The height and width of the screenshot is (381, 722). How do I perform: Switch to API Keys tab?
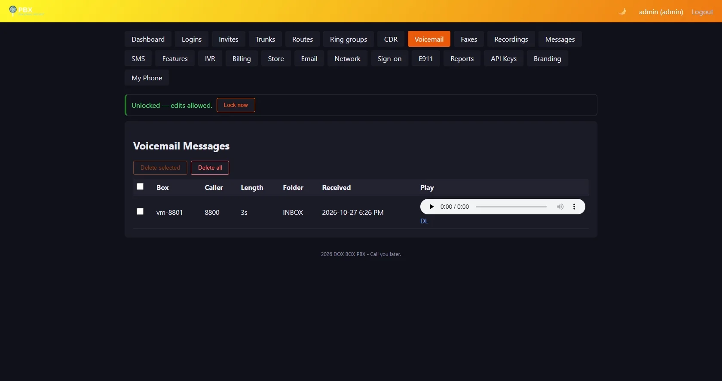[504, 58]
